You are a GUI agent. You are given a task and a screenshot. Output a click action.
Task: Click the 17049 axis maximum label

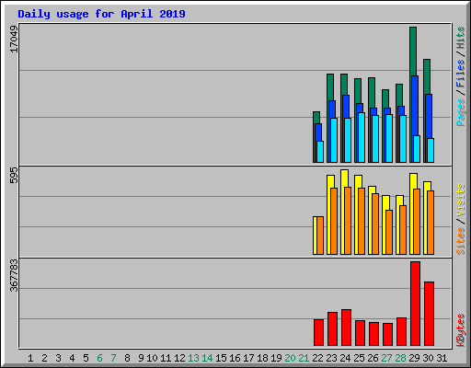tap(14, 40)
